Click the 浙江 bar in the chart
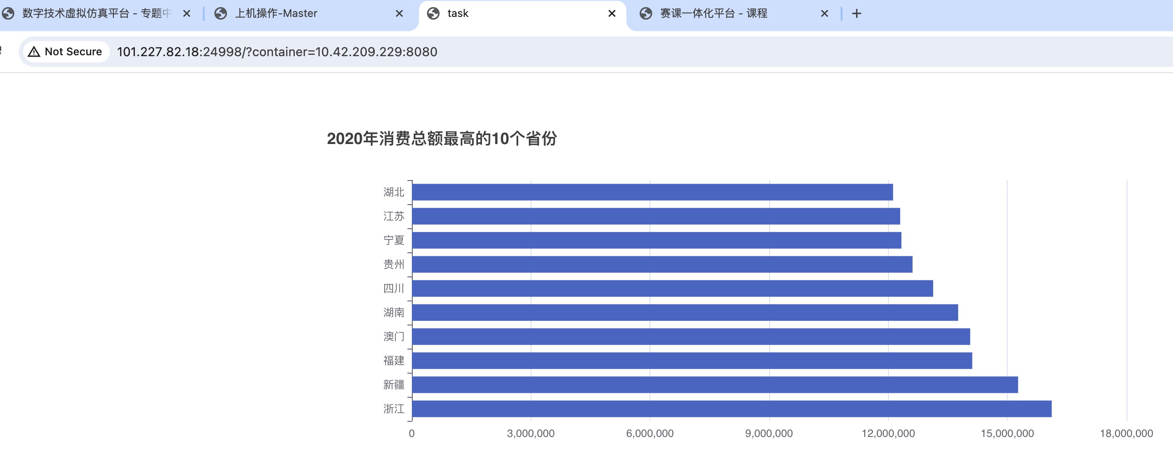Screen dimensions: 1173x461 point(731,409)
